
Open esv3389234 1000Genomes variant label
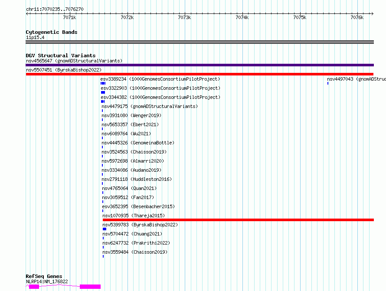coord(160,79)
